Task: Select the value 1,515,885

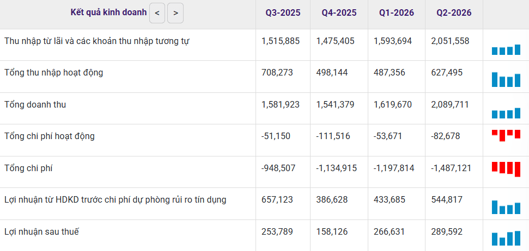Action: 281,41
